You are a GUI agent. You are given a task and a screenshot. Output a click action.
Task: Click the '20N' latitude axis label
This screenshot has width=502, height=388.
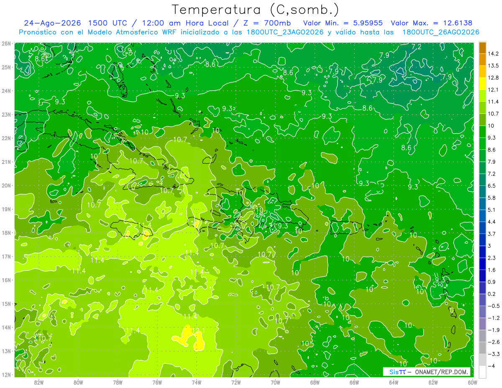(x=6, y=185)
